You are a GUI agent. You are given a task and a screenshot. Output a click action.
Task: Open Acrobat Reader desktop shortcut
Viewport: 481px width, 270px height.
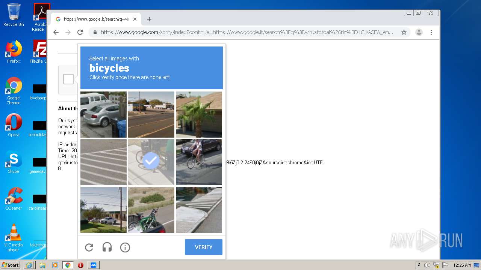click(x=40, y=17)
